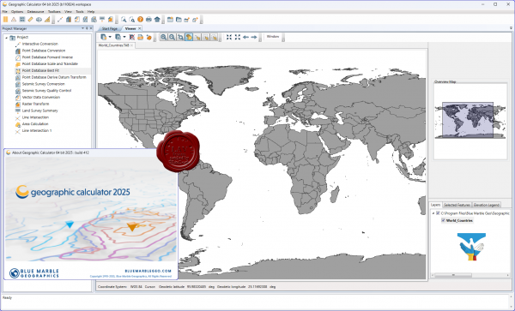Click the print icon in main toolbar
The image size is (515, 311).
click(148, 20)
